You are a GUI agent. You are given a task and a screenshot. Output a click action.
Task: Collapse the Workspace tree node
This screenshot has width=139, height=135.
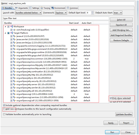click(x=5, y=27)
